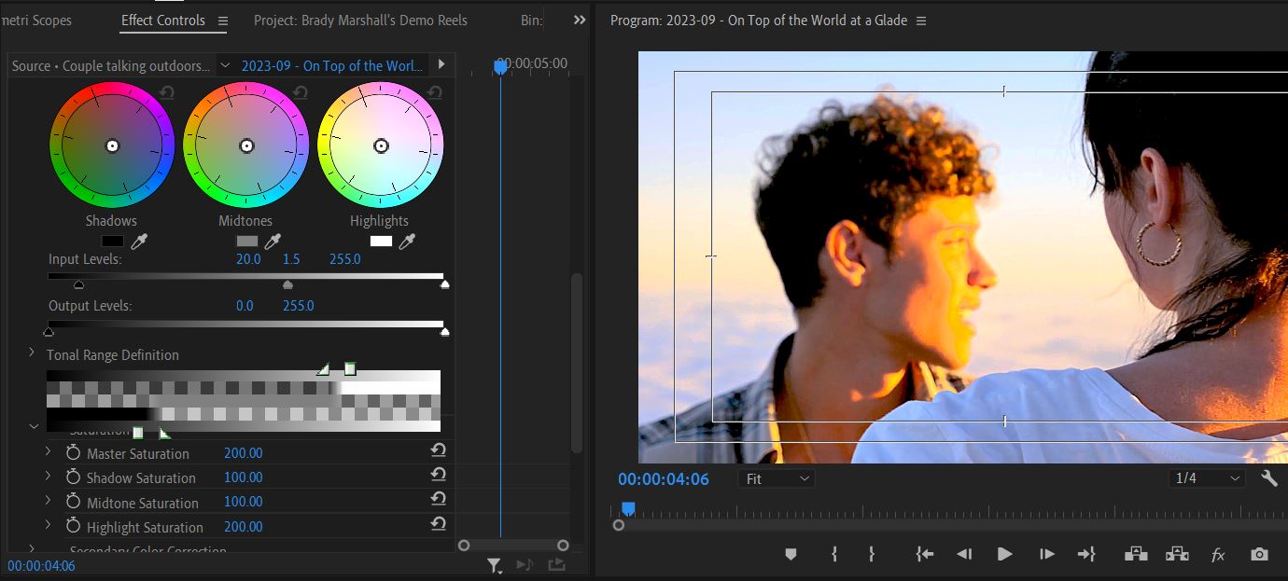Reset Midtone Saturation parameter
The image size is (1288, 581).
click(438, 500)
